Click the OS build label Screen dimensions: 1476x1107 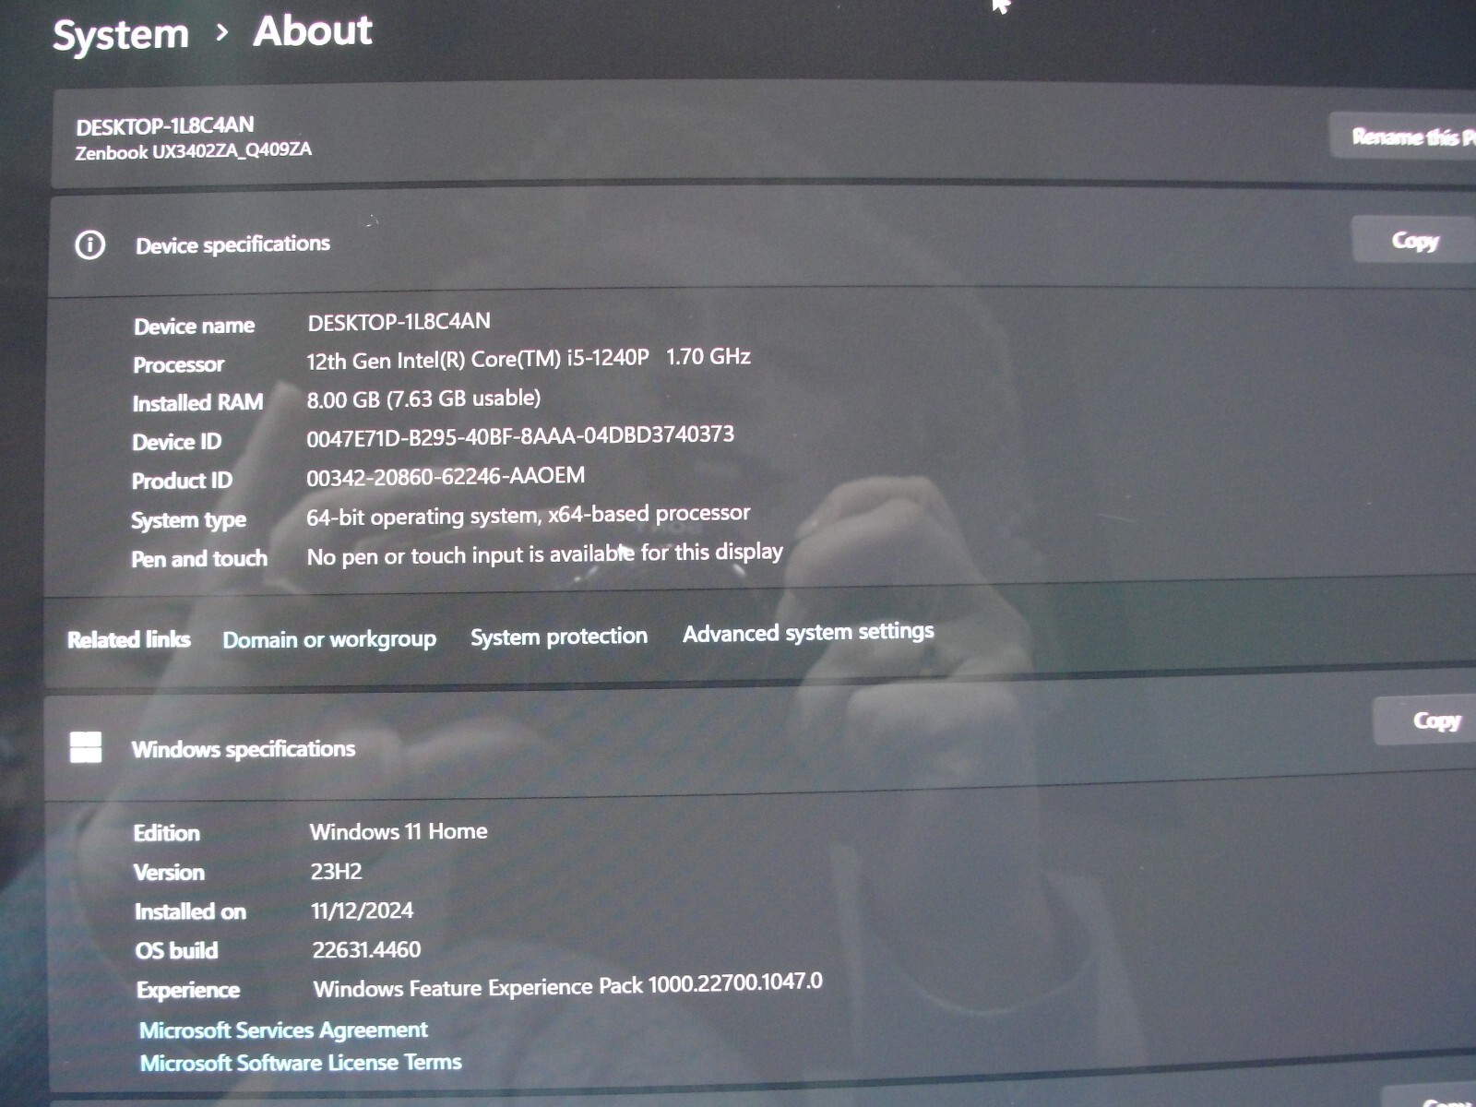(x=176, y=951)
